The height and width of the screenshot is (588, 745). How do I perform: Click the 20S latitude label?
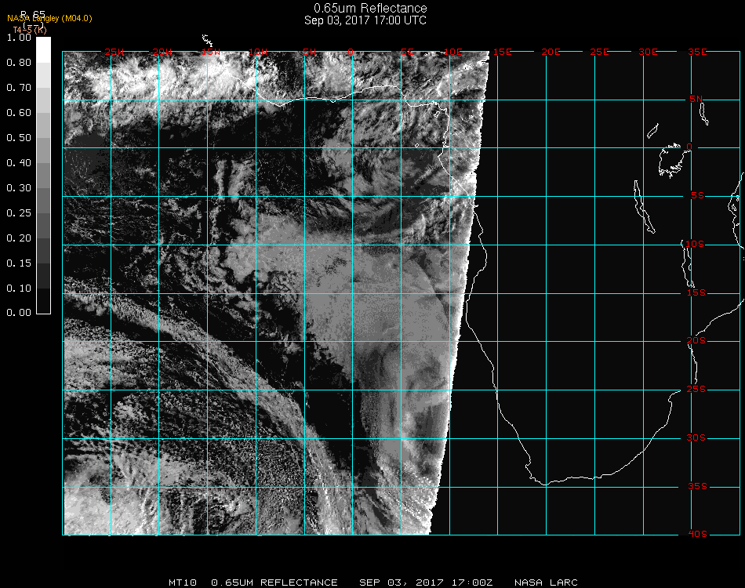click(x=696, y=341)
